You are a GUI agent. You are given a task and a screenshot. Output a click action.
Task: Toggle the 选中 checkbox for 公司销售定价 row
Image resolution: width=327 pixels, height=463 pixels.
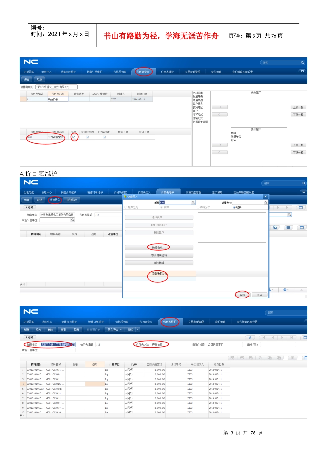click(74, 137)
